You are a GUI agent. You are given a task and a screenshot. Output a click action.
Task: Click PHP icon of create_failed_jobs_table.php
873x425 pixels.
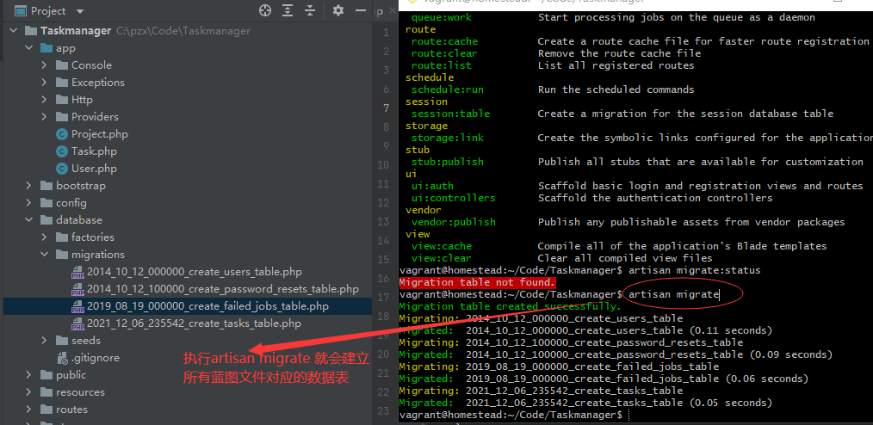pos(77,306)
